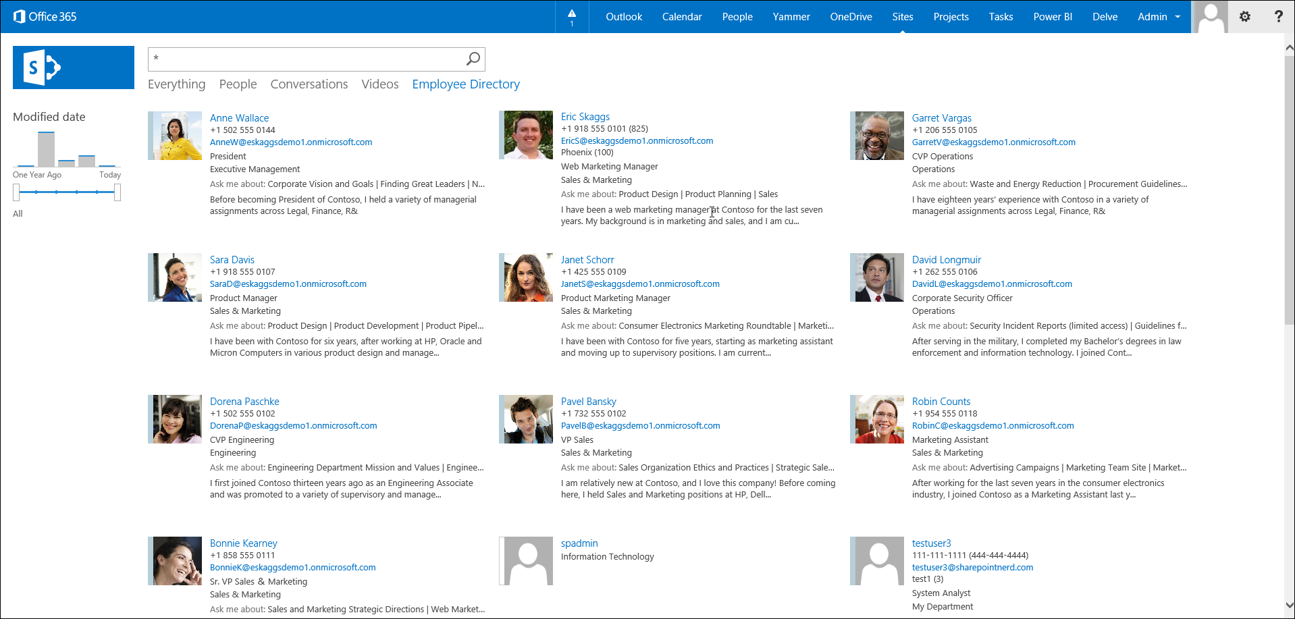Click the All modified date filter
1295x619 pixels.
(18, 213)
